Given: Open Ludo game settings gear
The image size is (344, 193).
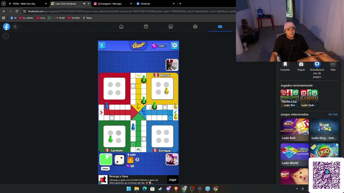Looking at the screenshot, I should click(x=175, y=46).
